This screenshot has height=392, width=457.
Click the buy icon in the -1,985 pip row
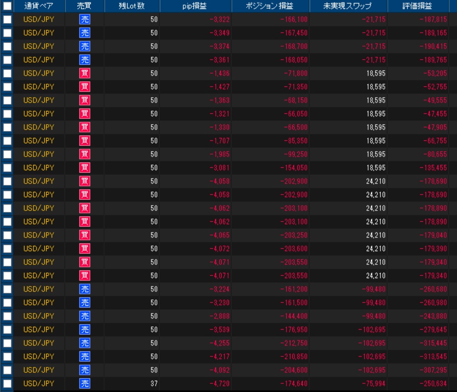(x=85, y=154)
